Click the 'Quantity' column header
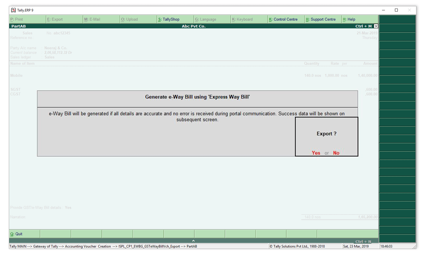The width and height of the screenshot is (425, 255). (312, 63)
